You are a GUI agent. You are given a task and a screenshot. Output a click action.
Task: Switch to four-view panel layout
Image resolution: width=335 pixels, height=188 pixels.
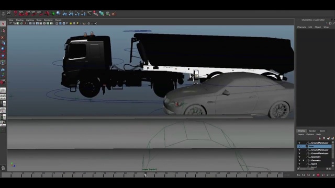pos(3,97)
